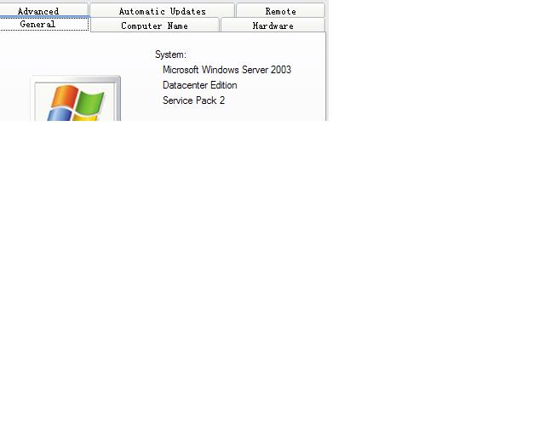Click the red pane of Windows flag
Image resolution: width=545 pixels, height=436 pixels.
click(x=64, y=96)
